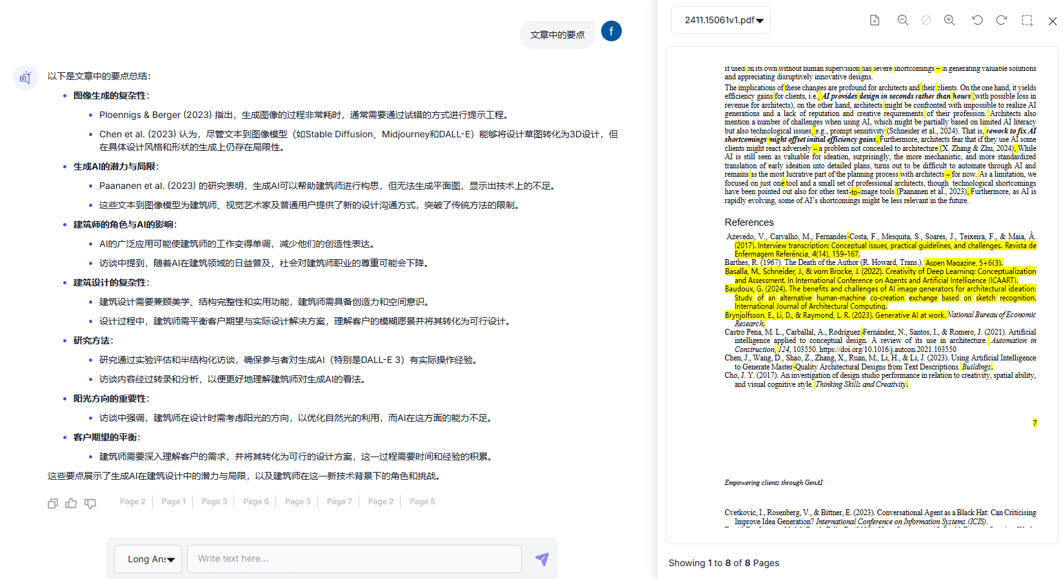The image size is (1063, 579).
Task: Send the message with the paper plane icon
Action: coord(542,559)
